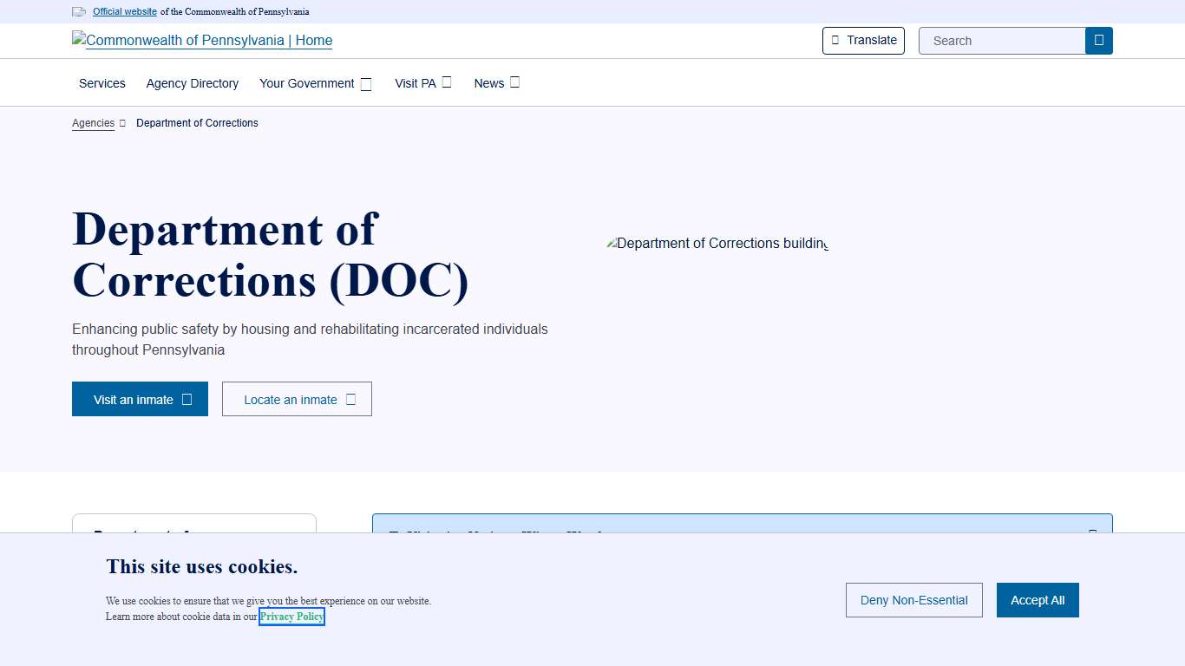Click the Deny Non-Essential cookies button
This screenshot has height=666, width=1185.
[913, 600]
